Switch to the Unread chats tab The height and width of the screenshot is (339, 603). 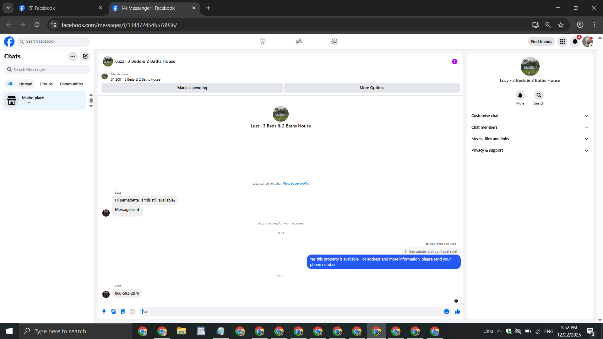[x=26, y=84]
